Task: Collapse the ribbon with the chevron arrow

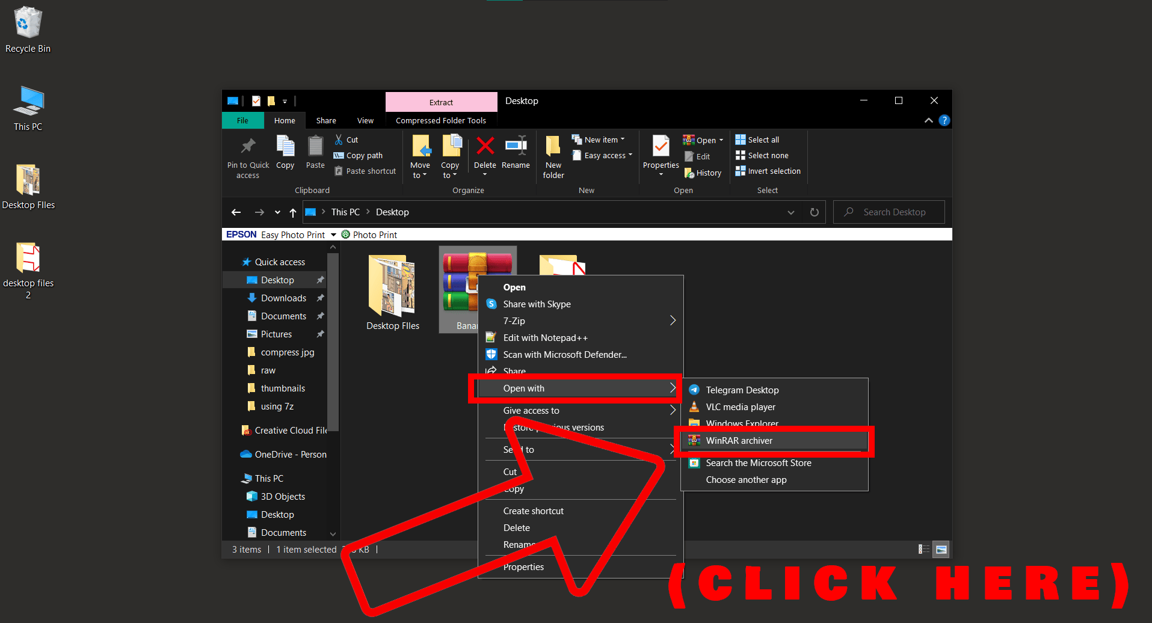Action: point(928,120)
